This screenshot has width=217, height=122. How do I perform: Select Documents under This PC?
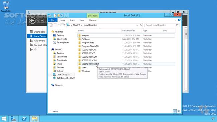pyautogui.click(x=62, y=57)
